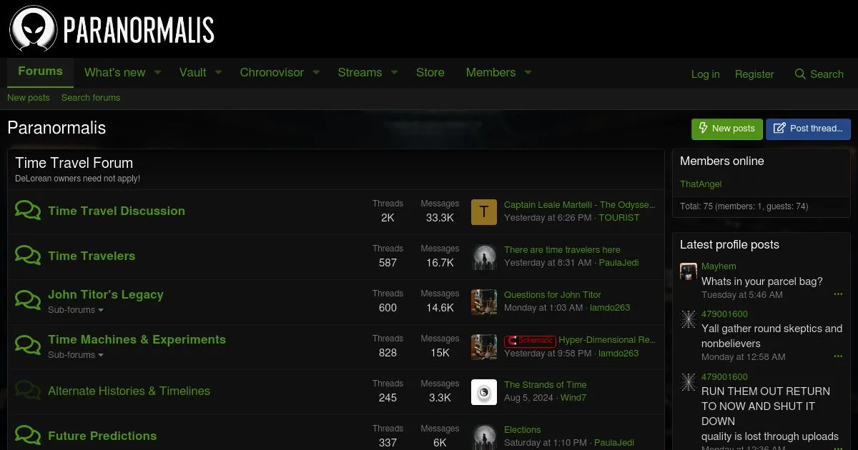The height and width of the screenshot is (450, 858).
Task: Expand the What's new dropdown arrow
Action: 158,72
